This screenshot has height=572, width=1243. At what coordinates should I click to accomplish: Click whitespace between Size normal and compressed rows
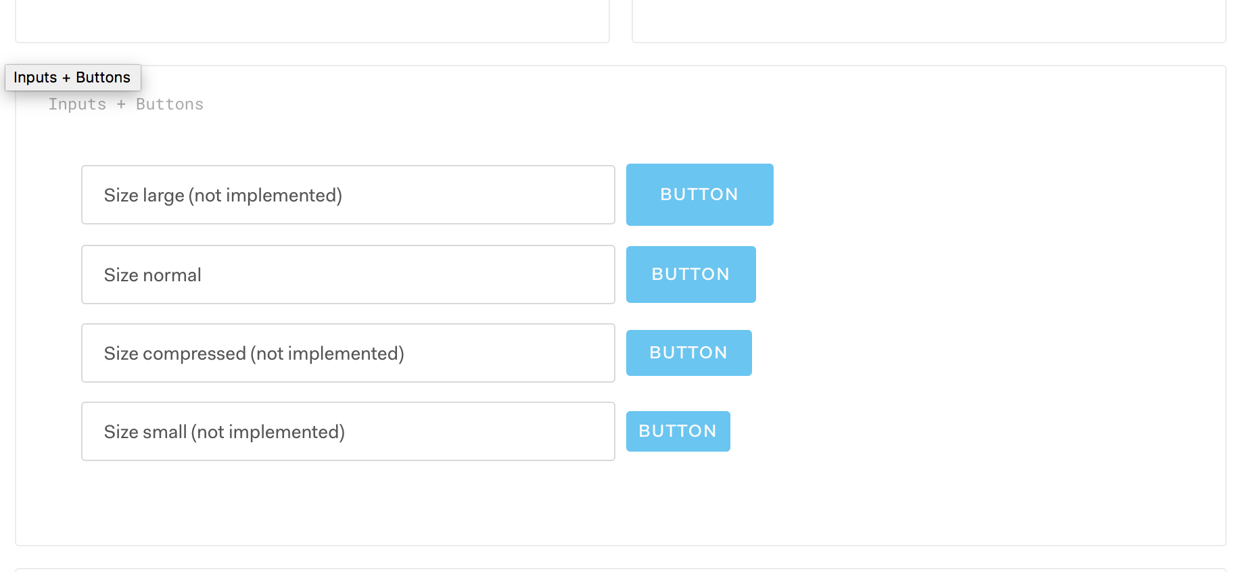pyautogui.click(x=348, y=314)
